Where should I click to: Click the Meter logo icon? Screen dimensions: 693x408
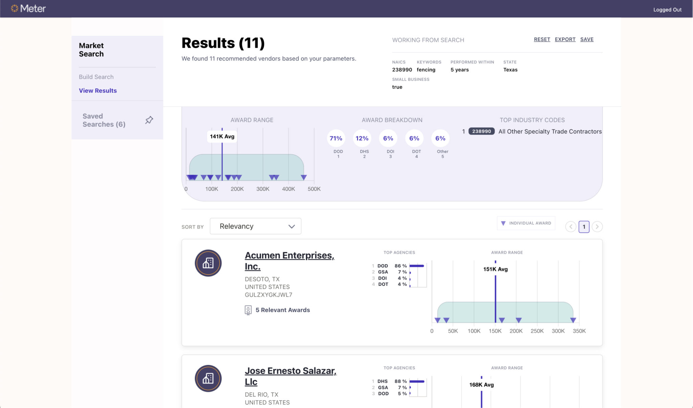pos(15,8)
